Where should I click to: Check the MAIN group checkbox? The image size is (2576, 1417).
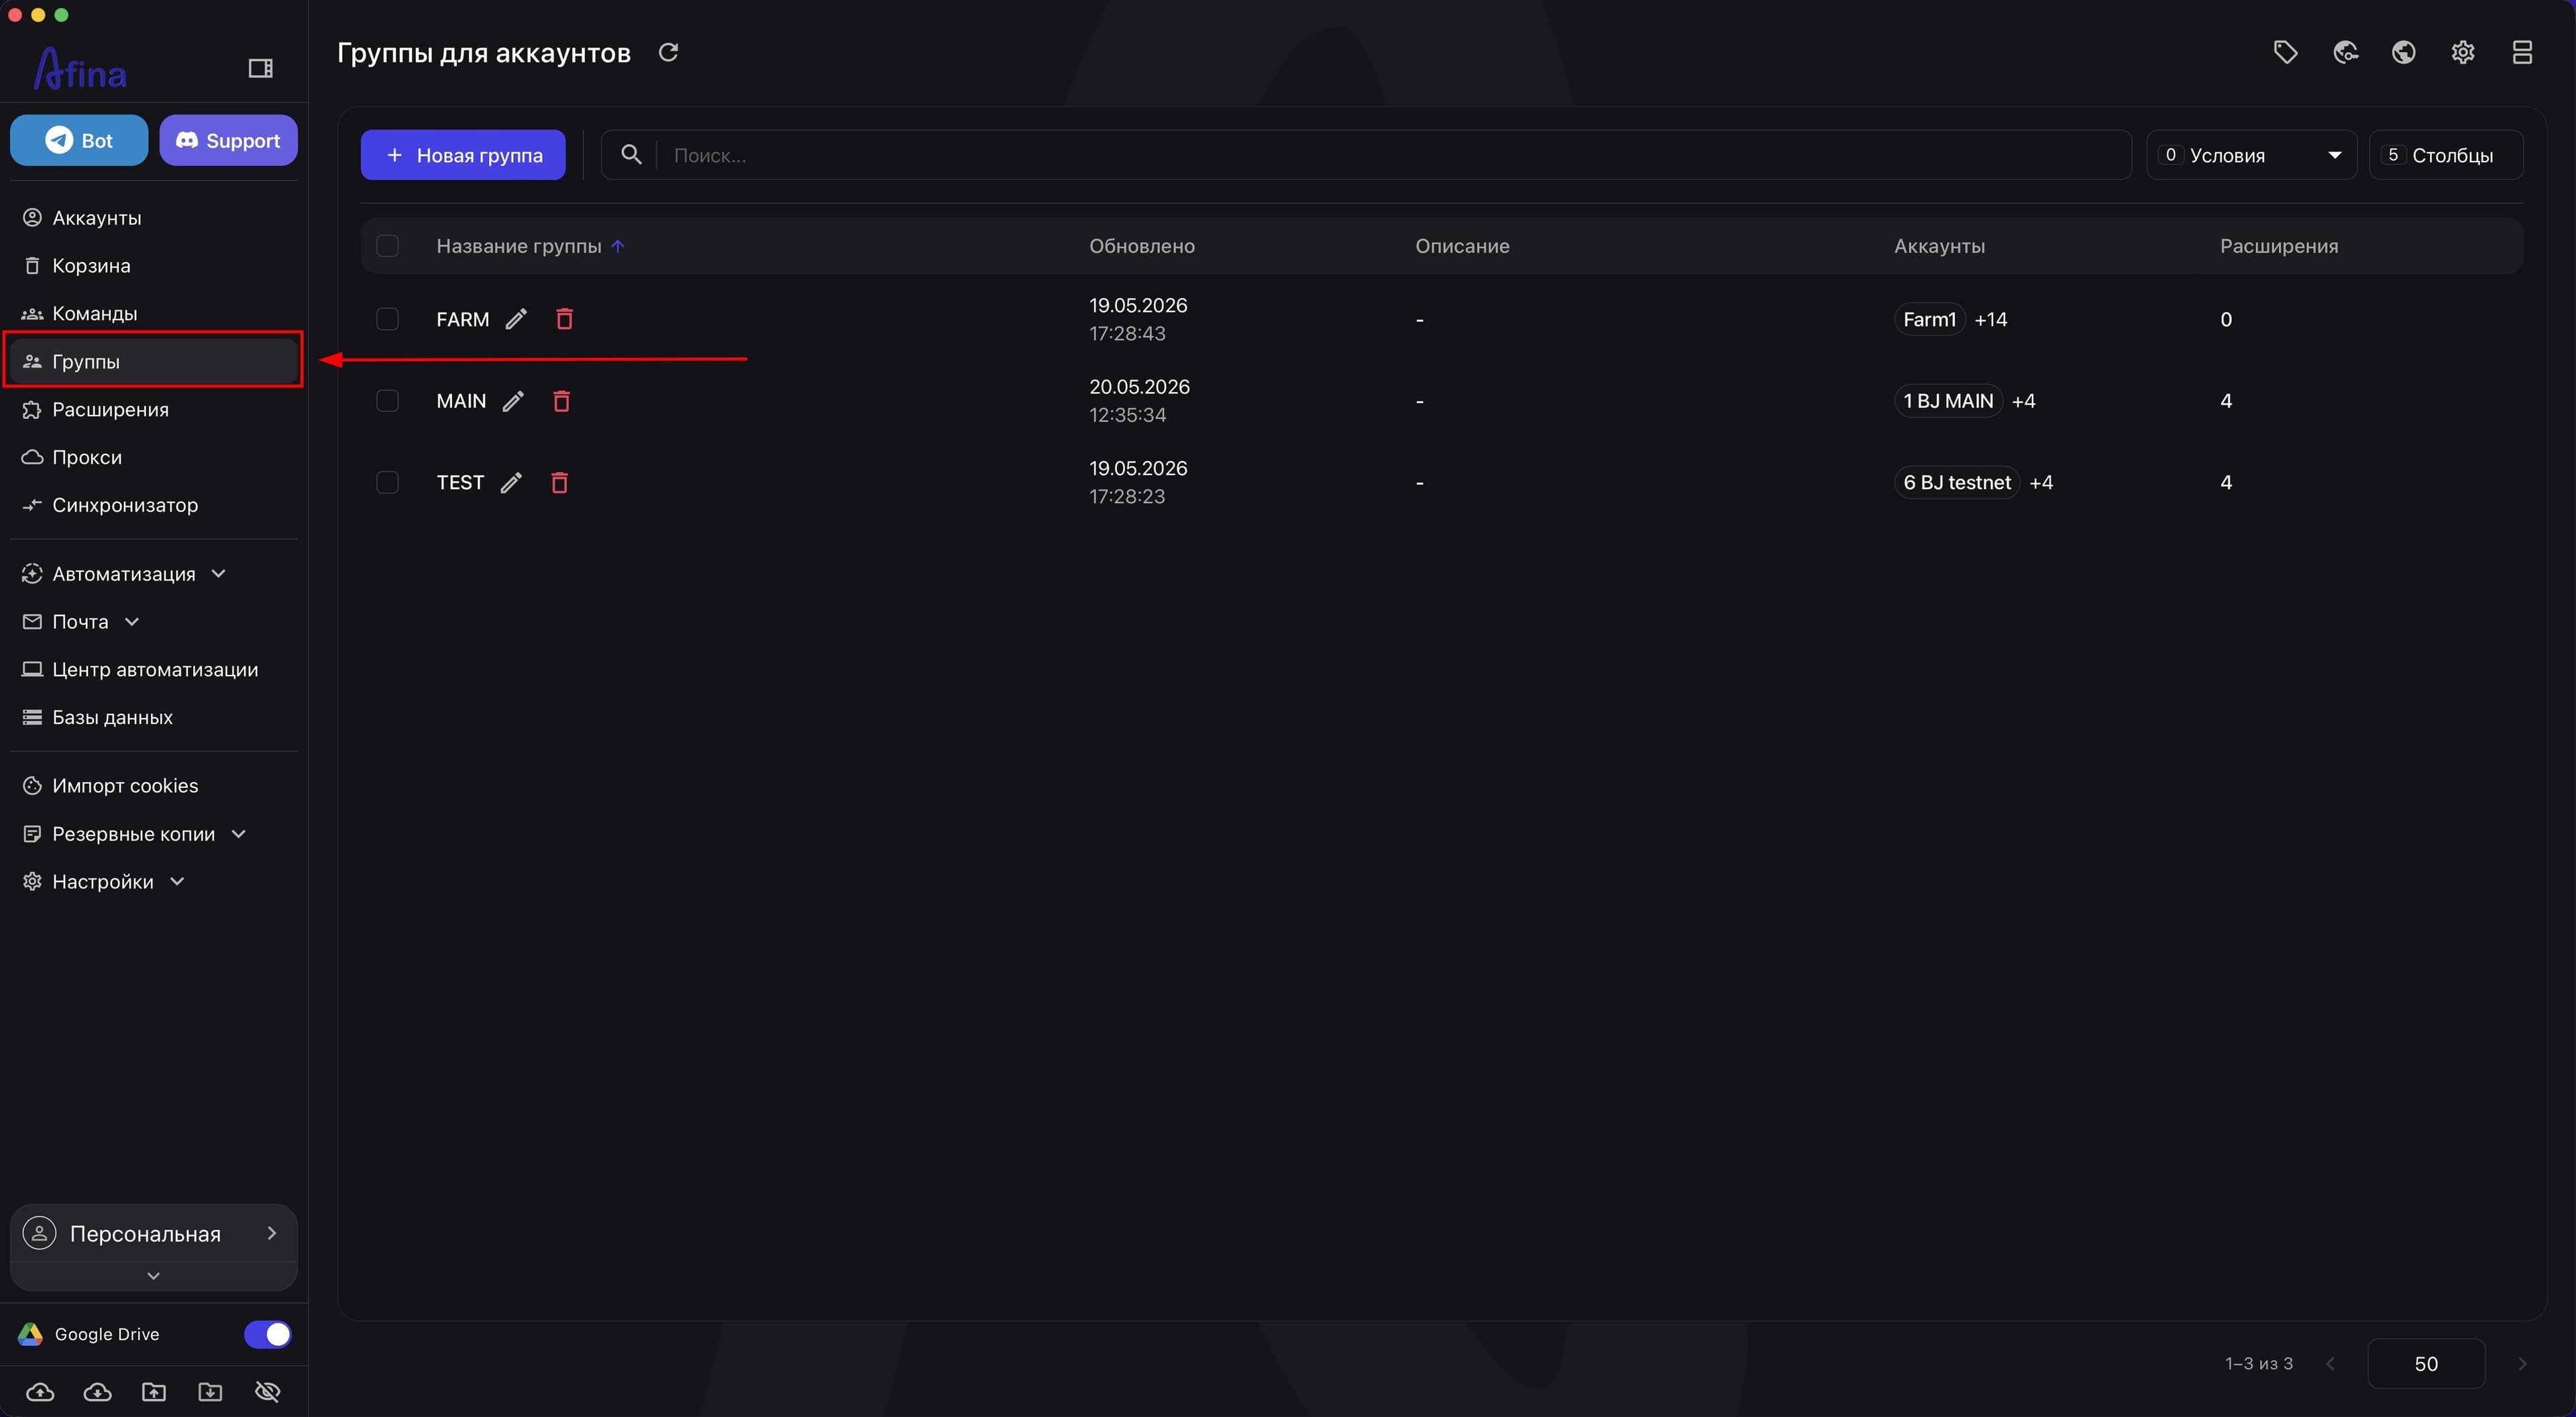click(387, 401)
